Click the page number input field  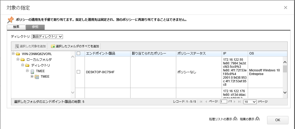pyautogui.click(x=223, y=102)
